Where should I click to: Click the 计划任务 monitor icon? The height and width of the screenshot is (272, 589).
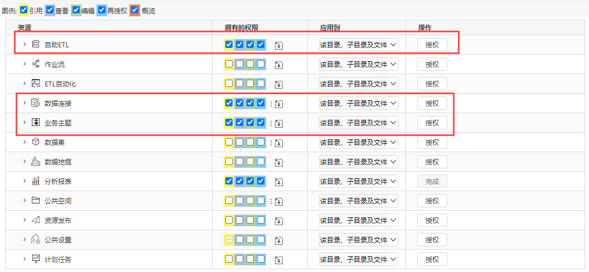(x=36, y=259)
